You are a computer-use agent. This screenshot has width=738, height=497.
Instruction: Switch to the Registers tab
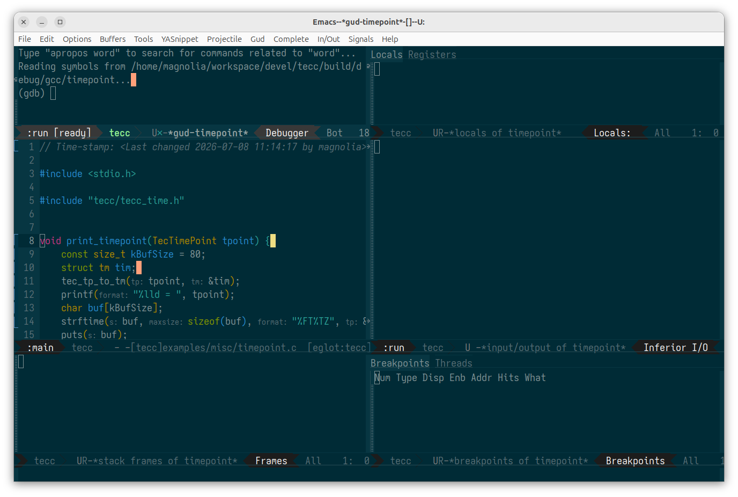(x=432, y=55)
